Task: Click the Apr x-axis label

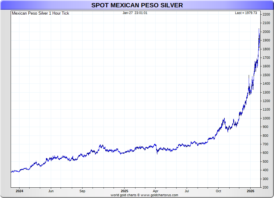Action: [156, 191]
